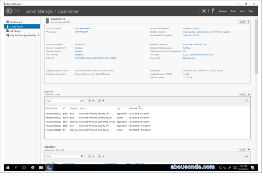The width and height of the screenshot is (263, 177).
Task: Open the notifications flag icon
Action: coord(213,11)
